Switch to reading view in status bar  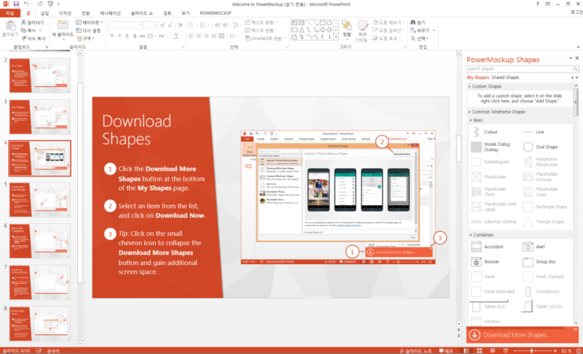492,351
